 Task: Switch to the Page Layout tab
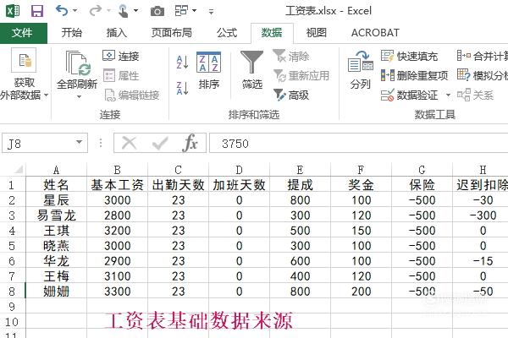click(171, 33)
